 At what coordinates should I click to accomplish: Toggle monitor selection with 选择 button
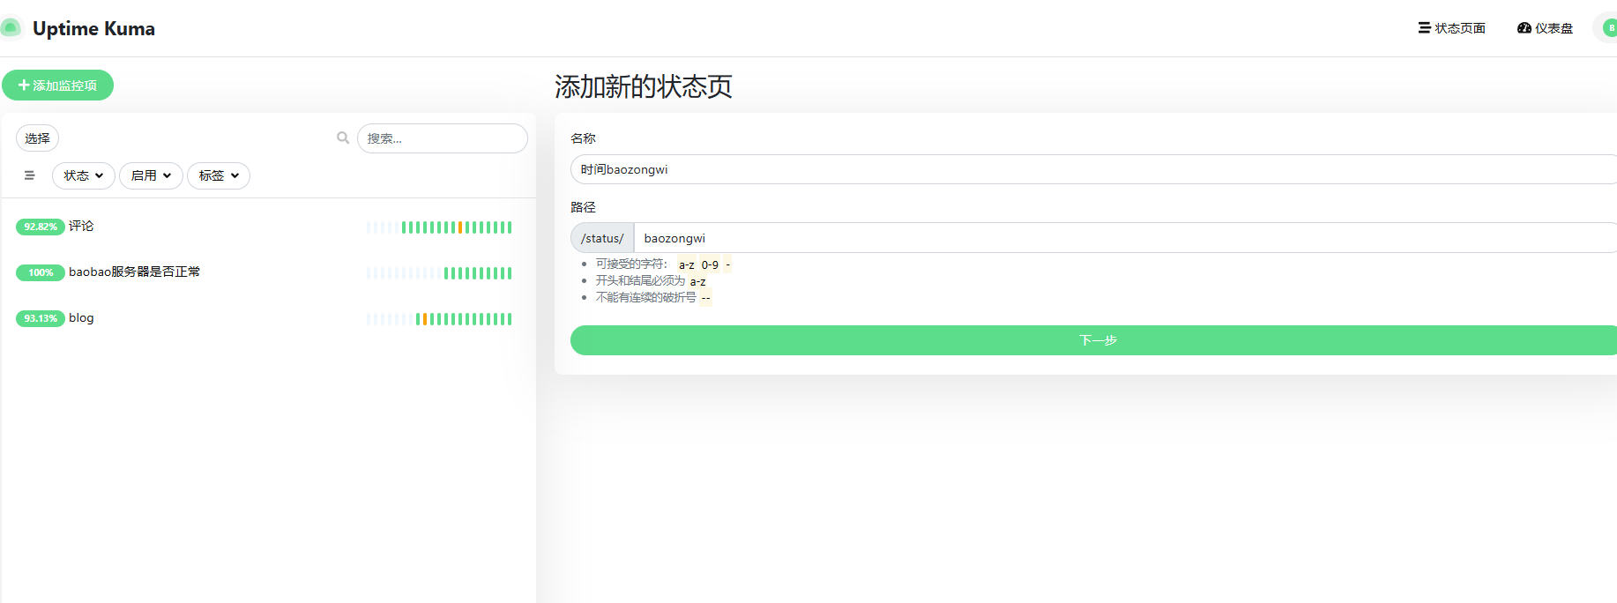(x=37, y=138)
